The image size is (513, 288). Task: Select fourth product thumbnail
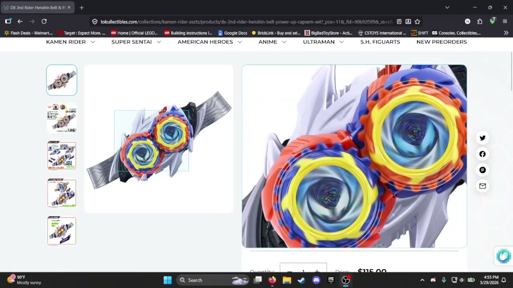62,193
